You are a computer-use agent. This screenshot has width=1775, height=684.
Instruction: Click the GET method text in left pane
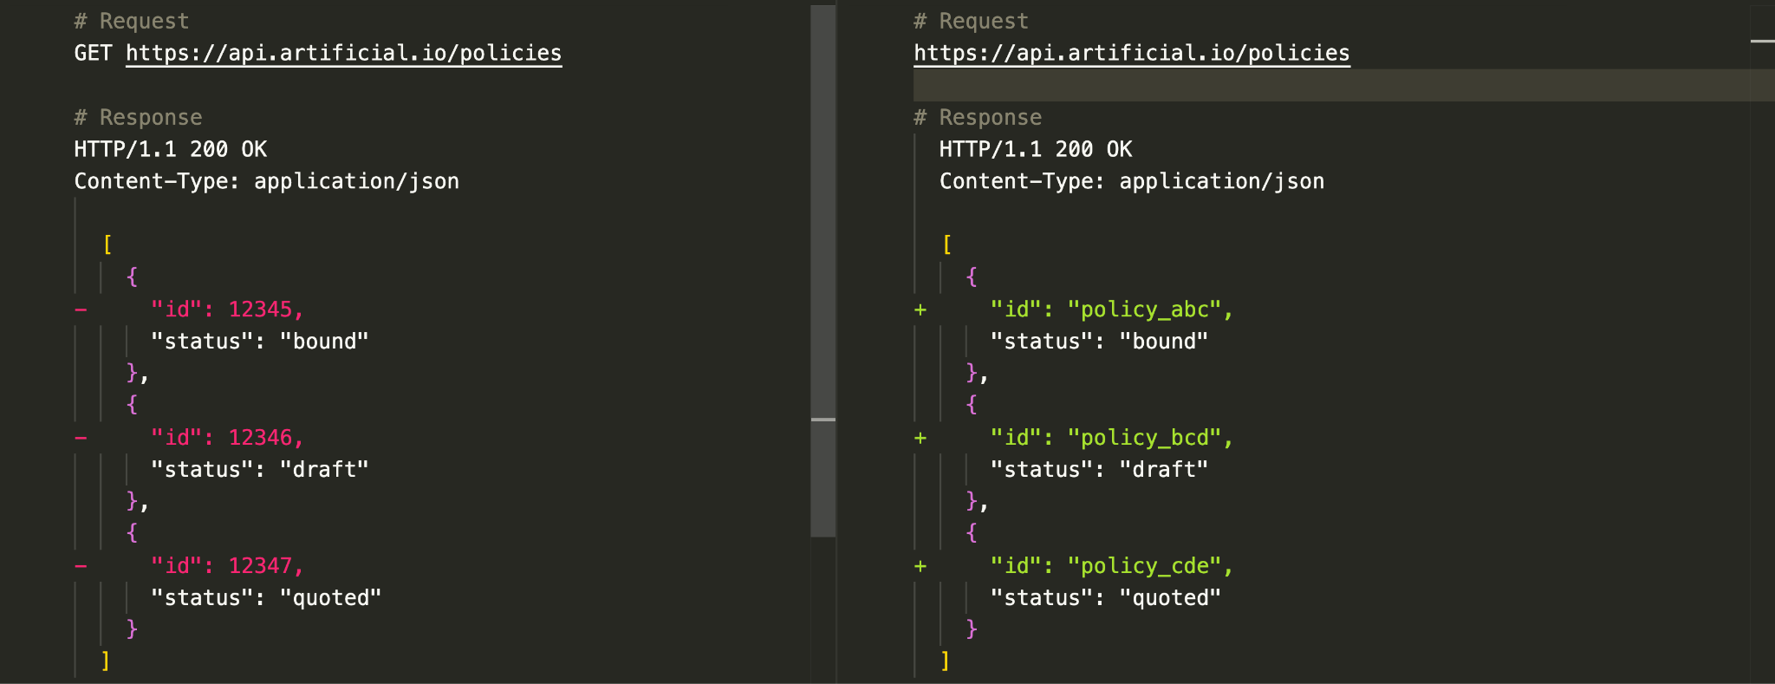click(93, 53)
